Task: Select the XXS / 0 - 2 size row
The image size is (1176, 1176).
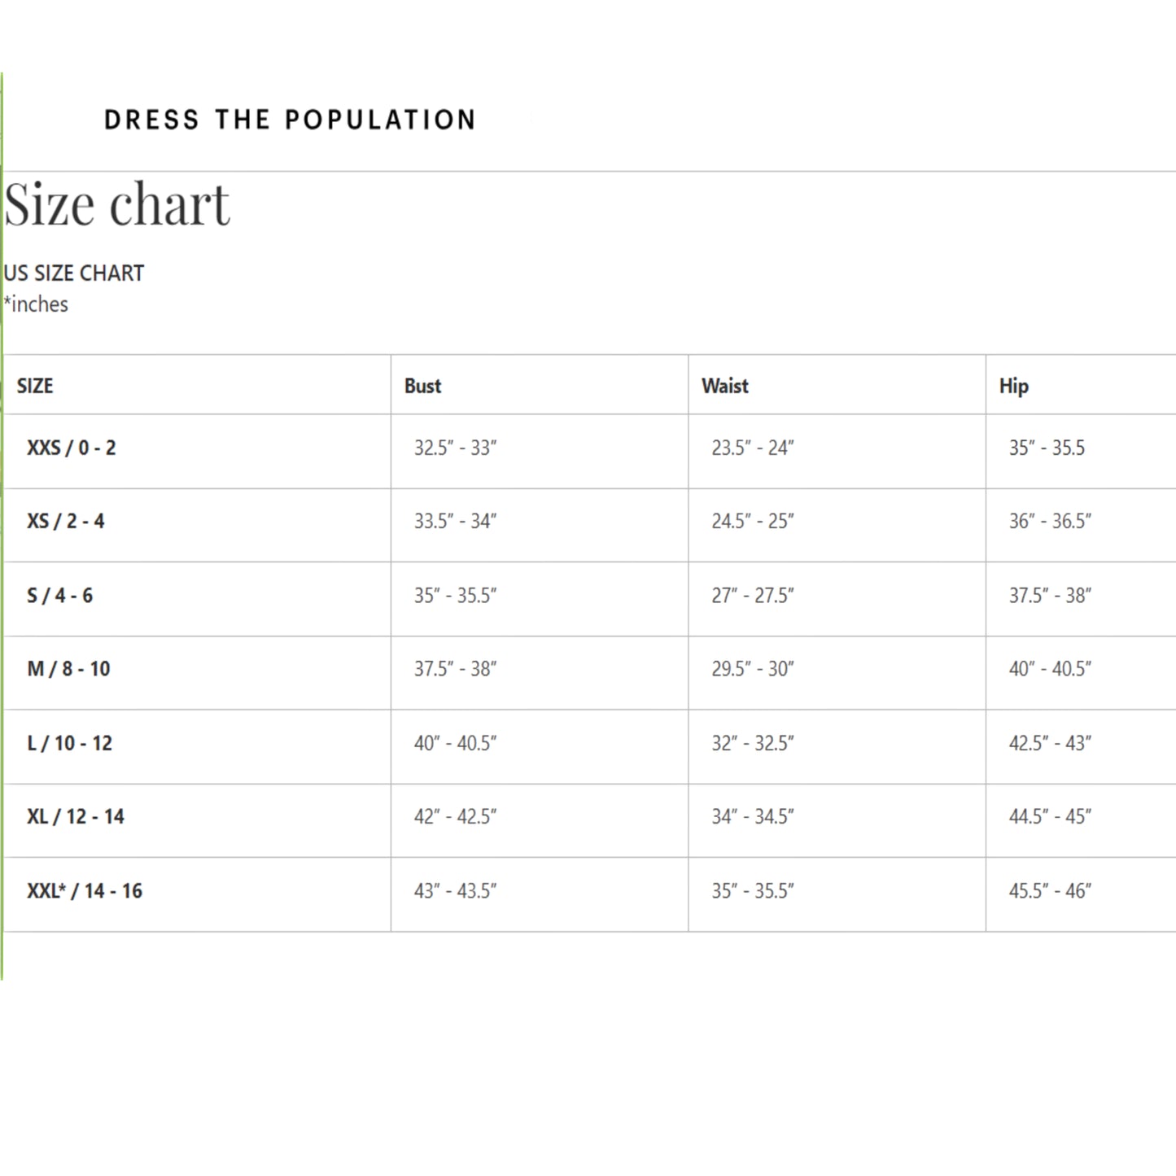Action: pyautogui.click(x=72, y=448)
